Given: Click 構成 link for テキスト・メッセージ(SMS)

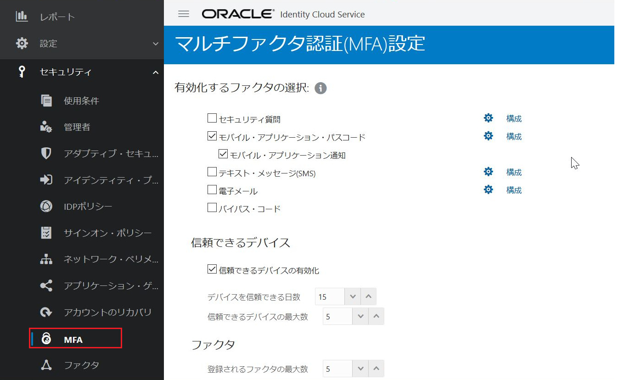Looking at the screenshot, I should [x=514, y=172].
